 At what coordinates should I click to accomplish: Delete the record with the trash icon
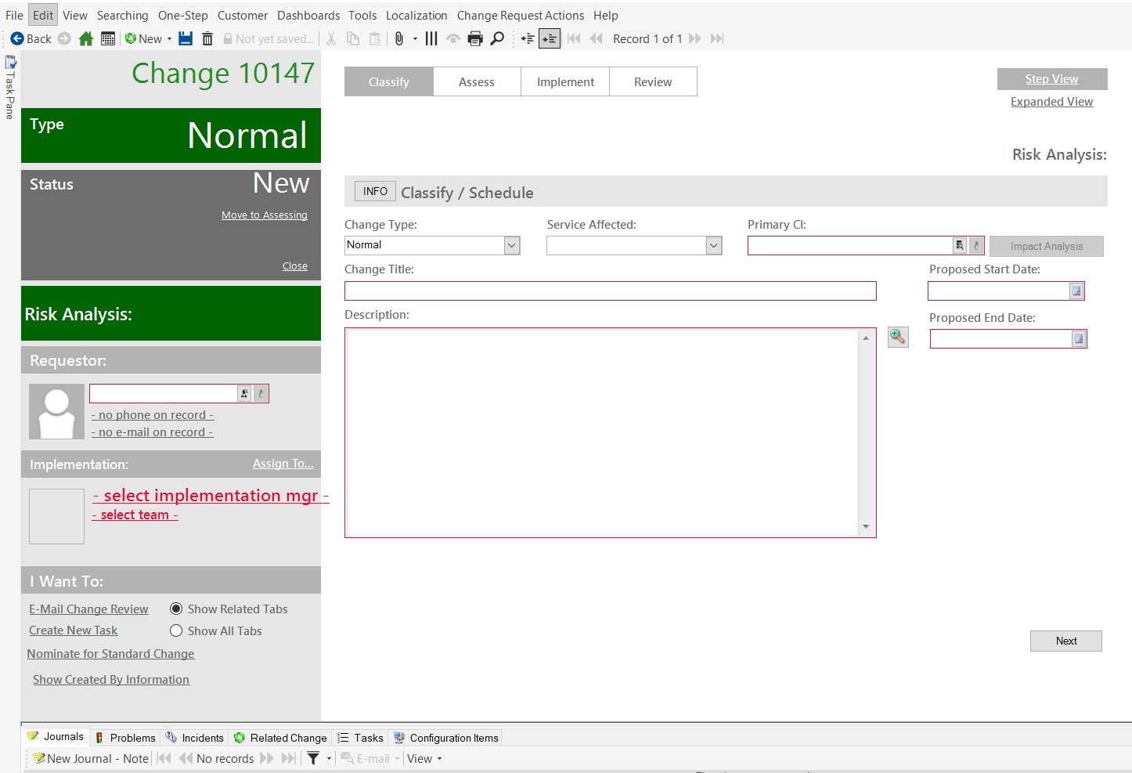(x=207, y=38)
